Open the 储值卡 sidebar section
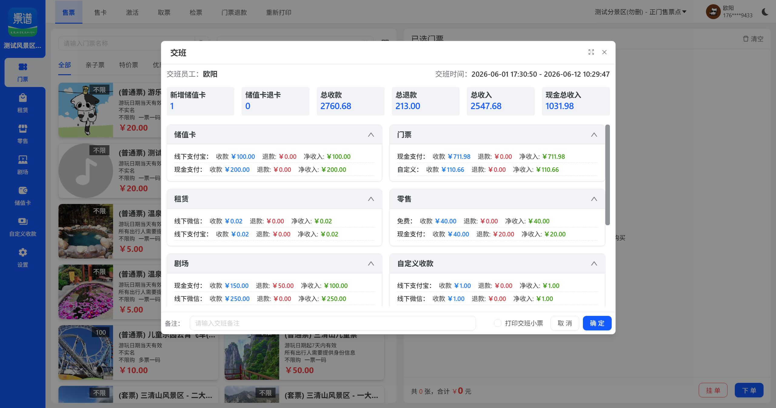Image resolution: width=776 pixels, height=408 pixels. (x=23, y=196)
